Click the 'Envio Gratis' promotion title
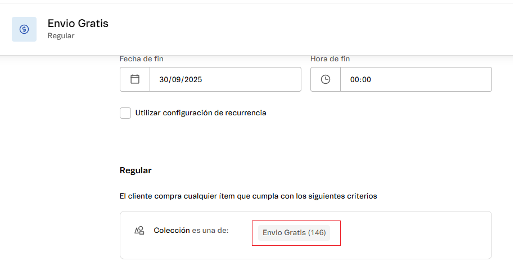Screen dimensions: 519x270 pos(78,24)
